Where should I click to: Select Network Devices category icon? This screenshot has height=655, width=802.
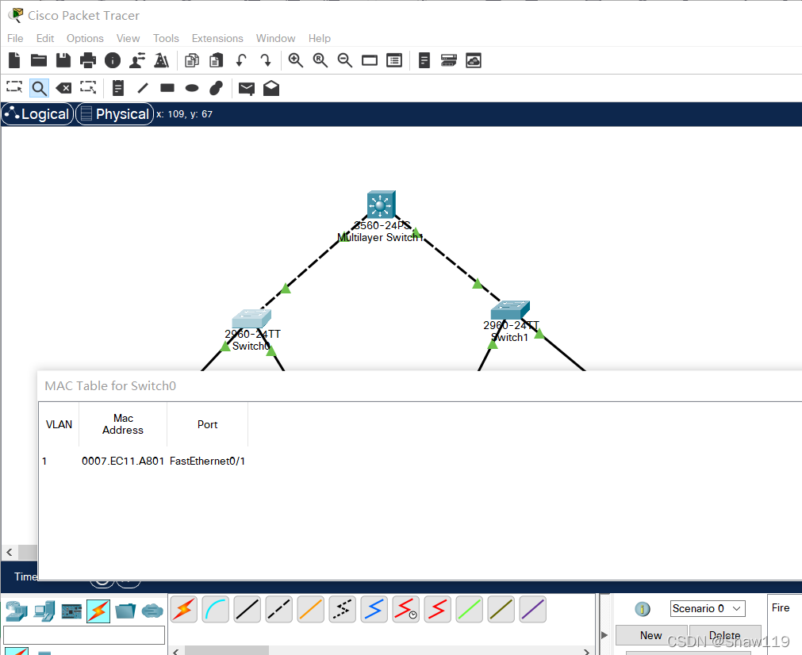17,611
